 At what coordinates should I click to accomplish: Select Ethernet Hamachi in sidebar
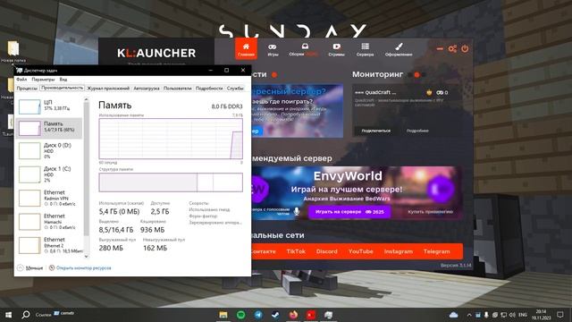click(x=49, y=221)
